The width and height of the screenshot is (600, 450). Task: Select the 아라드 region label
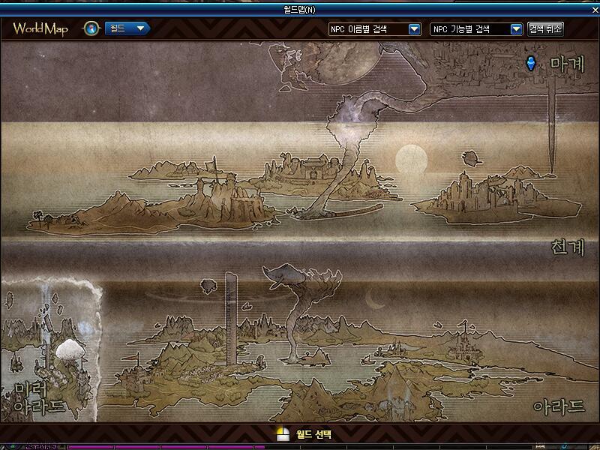point(559,406)
